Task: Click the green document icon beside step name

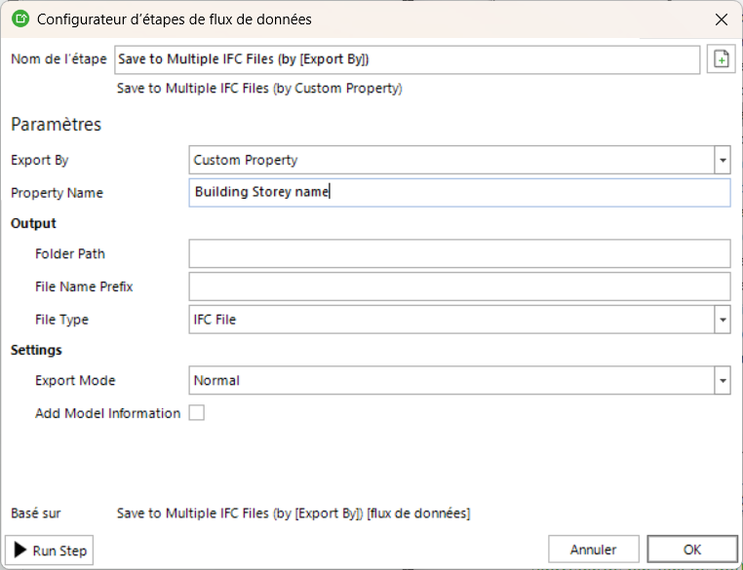Action: click(721, 59)
